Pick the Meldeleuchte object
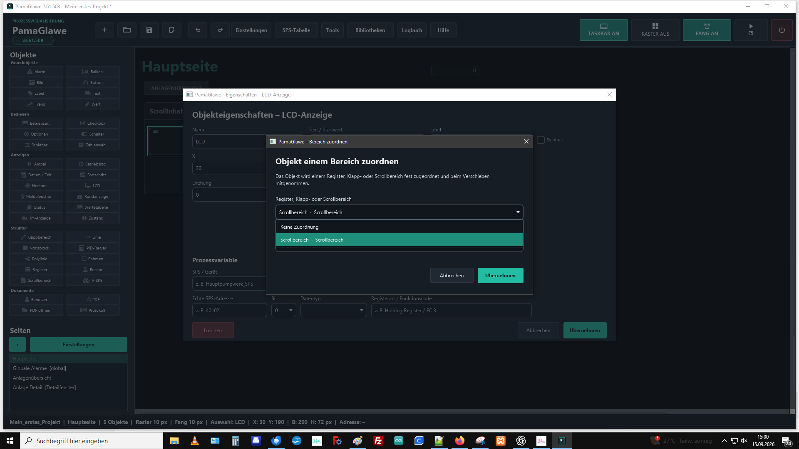799x449 pixels. click(x=36, y=196)
